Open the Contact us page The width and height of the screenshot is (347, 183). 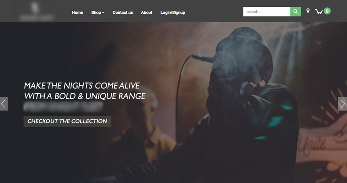tap(123, 13)
